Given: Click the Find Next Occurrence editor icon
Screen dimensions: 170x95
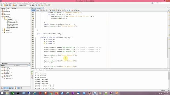Looking at the screenshot, I should pos(54,10).
